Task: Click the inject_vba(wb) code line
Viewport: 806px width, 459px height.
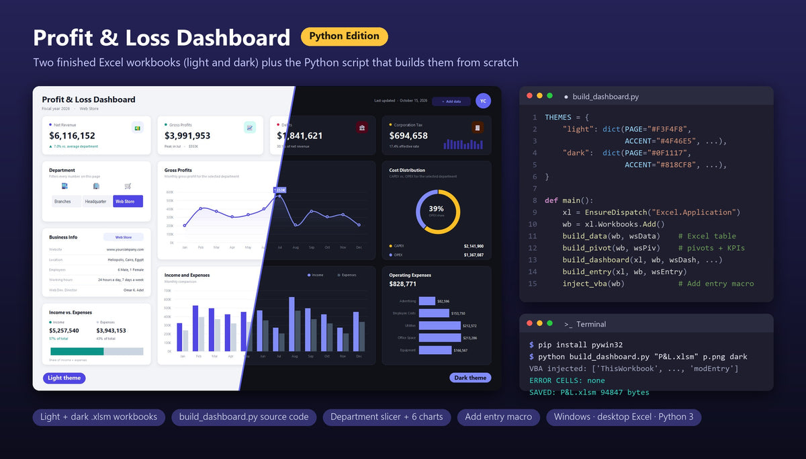Action: coord(593,284)
